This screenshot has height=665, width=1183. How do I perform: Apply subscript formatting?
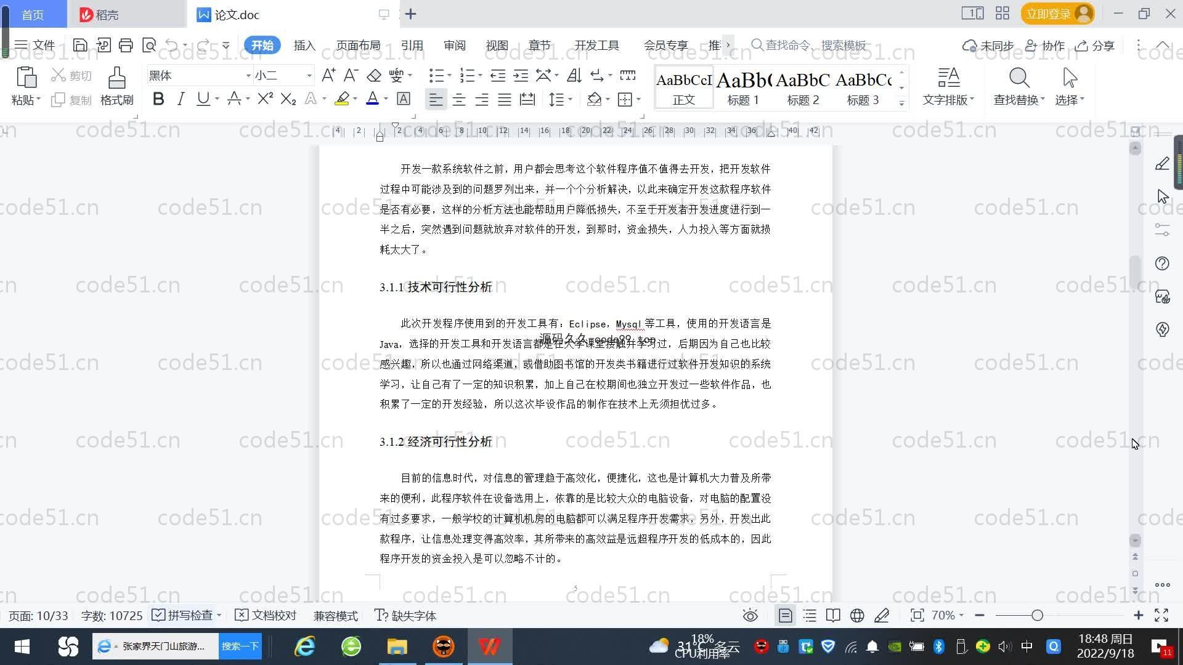point(288,99)
